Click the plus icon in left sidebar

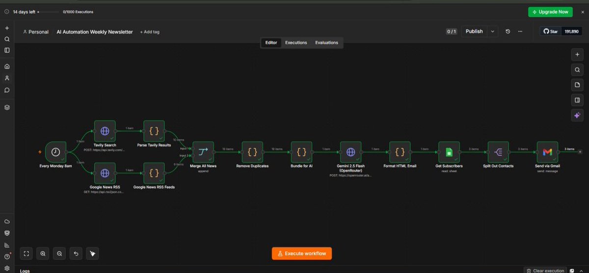point(7,28)
